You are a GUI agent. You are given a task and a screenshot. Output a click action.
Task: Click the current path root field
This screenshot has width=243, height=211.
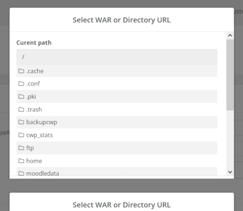click(x=117, y=57)
